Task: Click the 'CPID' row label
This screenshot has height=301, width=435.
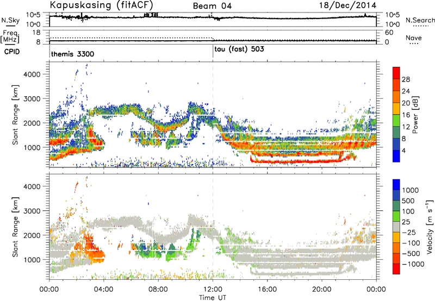Action: [x=12, y=52]
